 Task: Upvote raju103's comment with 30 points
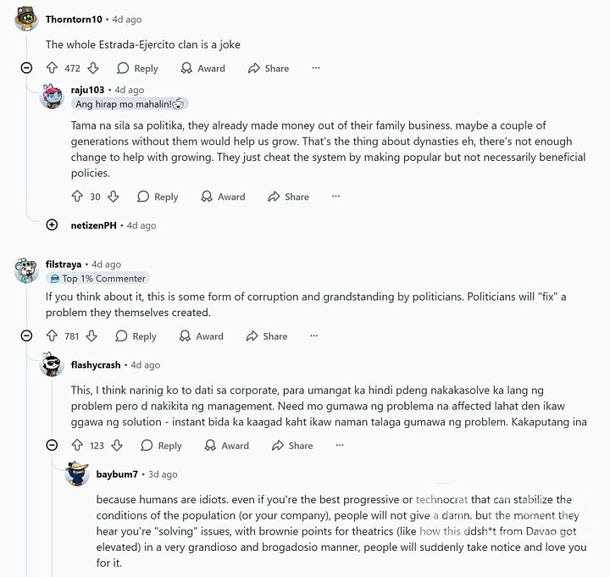point(77,197)
